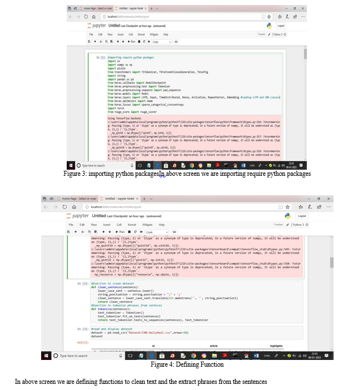Refresh page in lower browser window
Screen dimensions: 348x390
[64, 207]
